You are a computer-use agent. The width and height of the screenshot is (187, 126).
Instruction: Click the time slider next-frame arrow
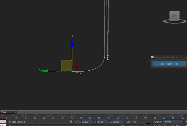15,112
